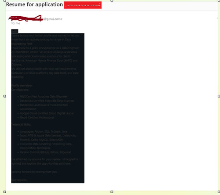Click the line "actively looking for a role in Data"
220x195 pixels.
[x=41, y=40]
